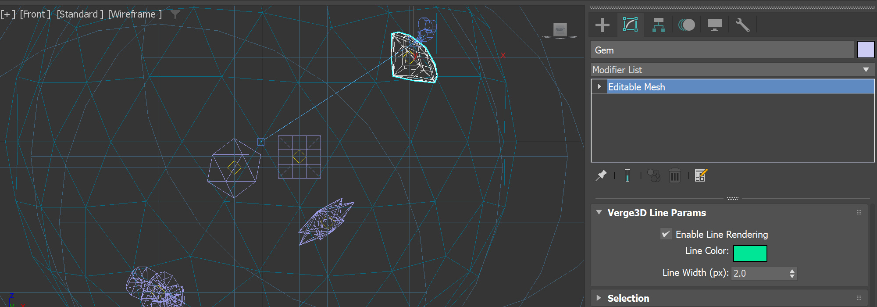Click the Front ViewCube
Viewport: 877px width, 307px height.
click(x=560, y=29)
